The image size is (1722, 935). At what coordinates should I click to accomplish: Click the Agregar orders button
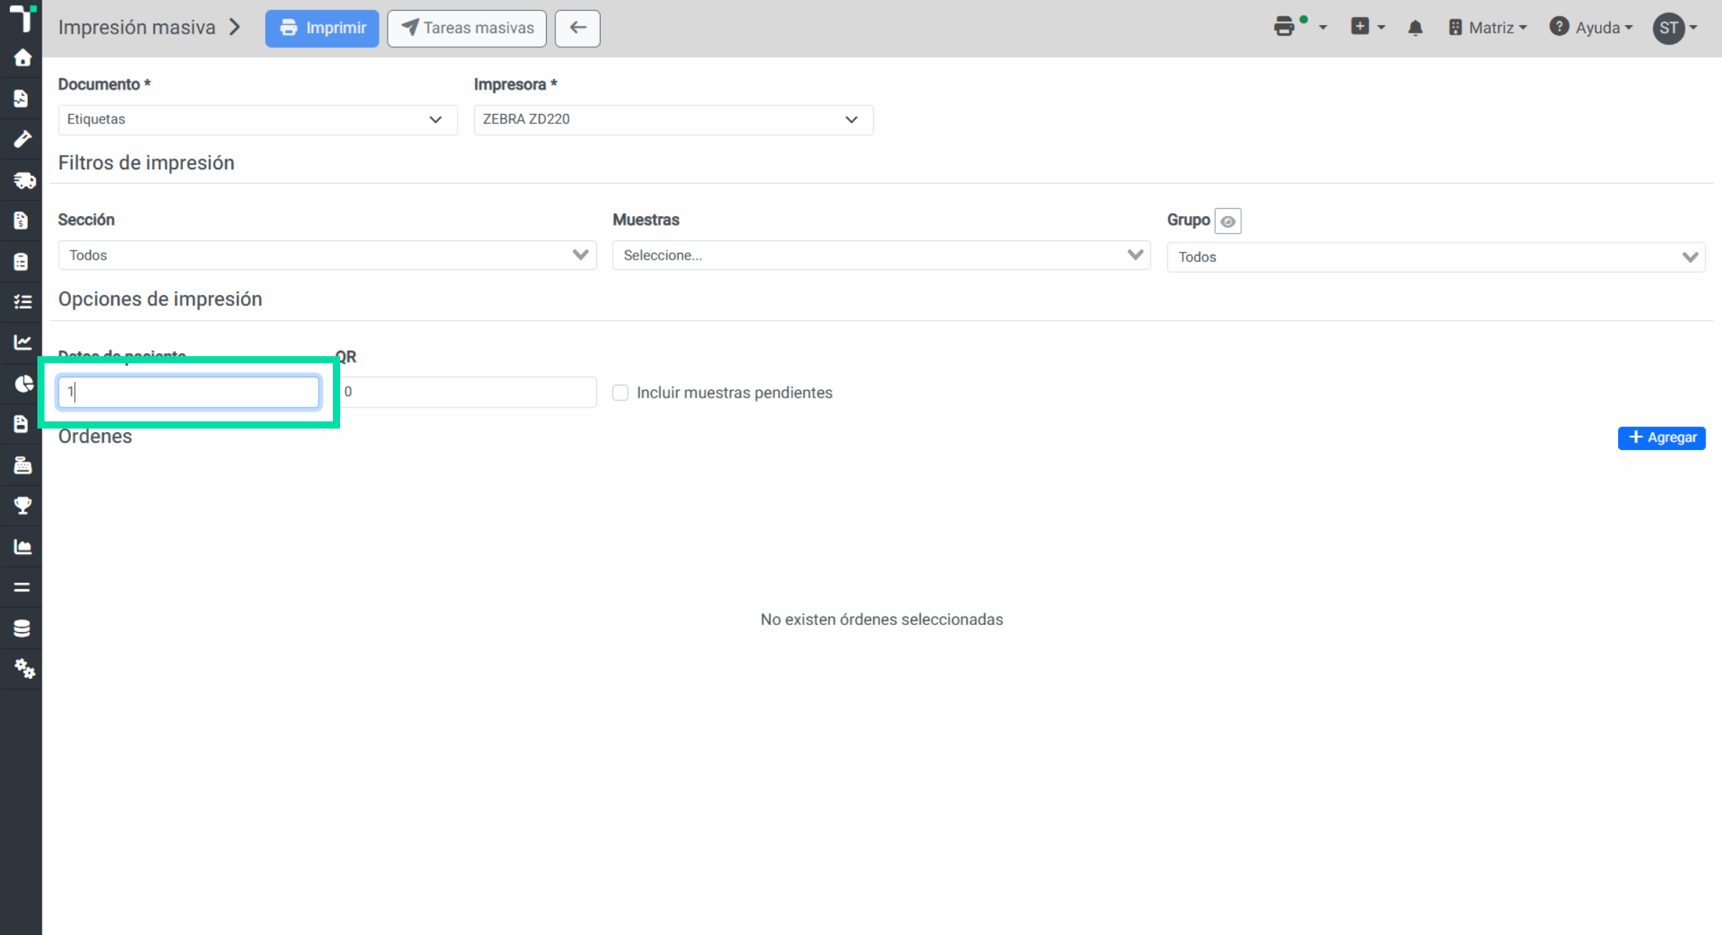point(1662,438)
